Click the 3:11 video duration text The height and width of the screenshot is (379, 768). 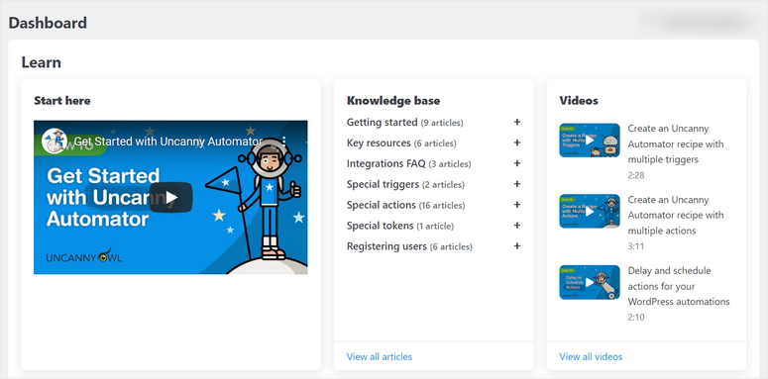[x=636, y=246]
